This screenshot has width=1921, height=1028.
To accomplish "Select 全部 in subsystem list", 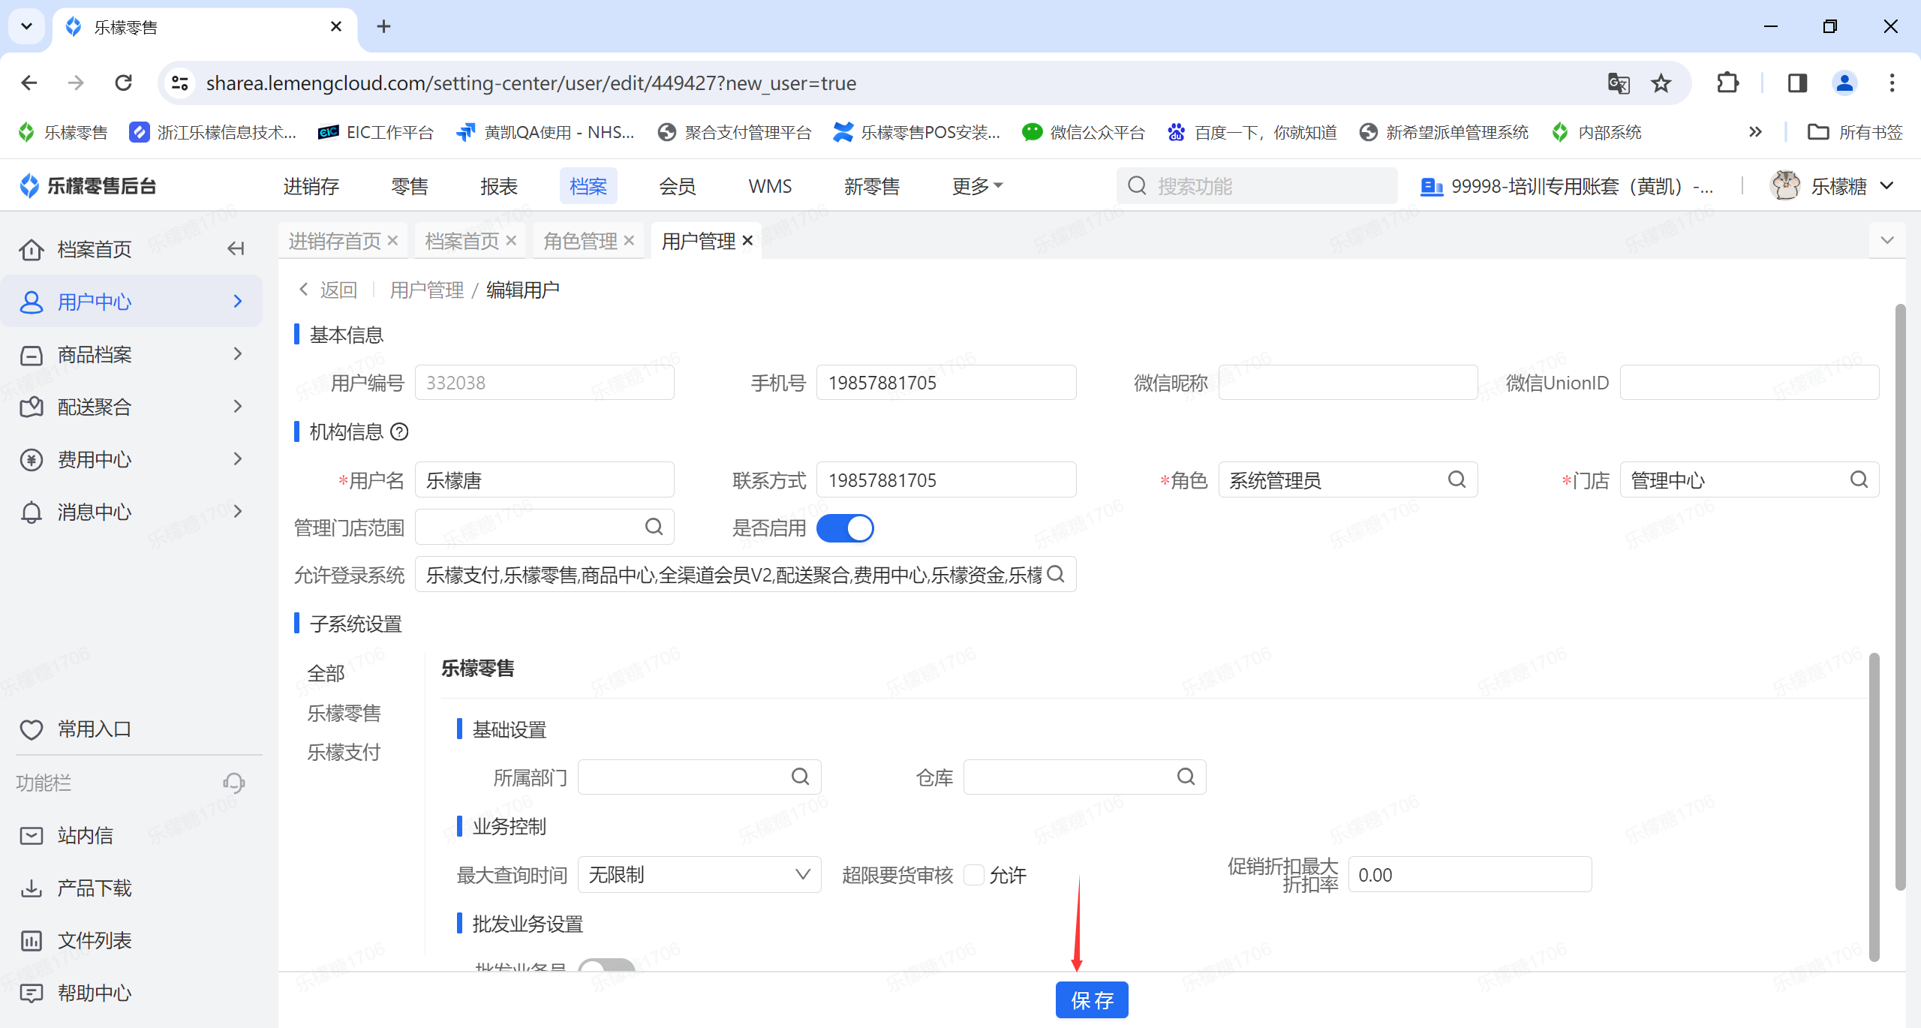I will pos(326,673).
